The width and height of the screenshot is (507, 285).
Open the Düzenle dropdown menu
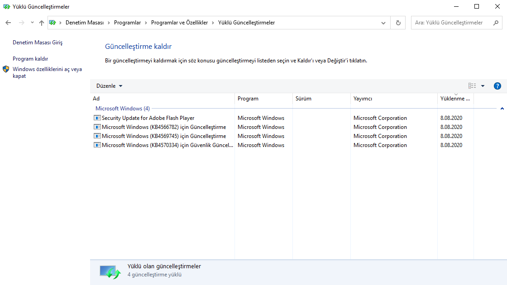tap(109, 86)
